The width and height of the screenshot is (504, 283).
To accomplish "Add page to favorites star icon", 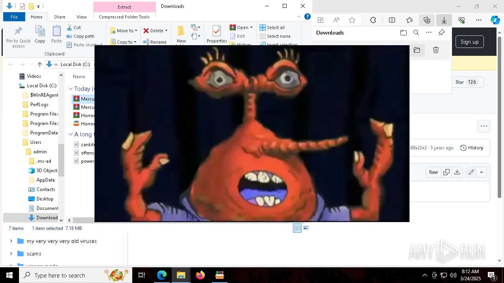I will tap(352, 20).
